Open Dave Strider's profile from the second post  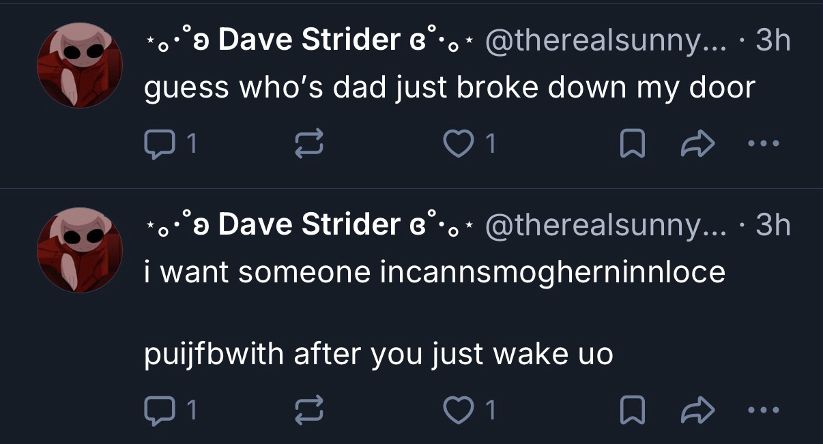(308, 224)
